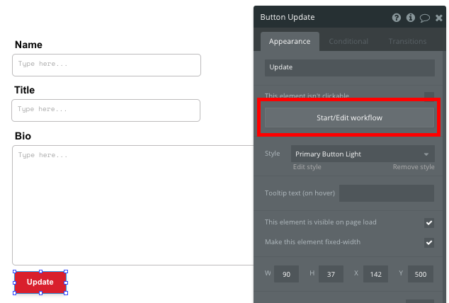The image size is (449, 303).
Task: Select the Bio label text
Action: click(23, 136)
